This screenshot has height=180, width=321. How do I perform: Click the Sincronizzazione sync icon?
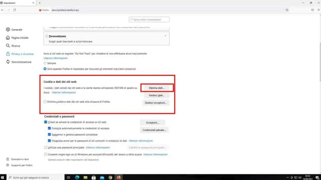8,62
